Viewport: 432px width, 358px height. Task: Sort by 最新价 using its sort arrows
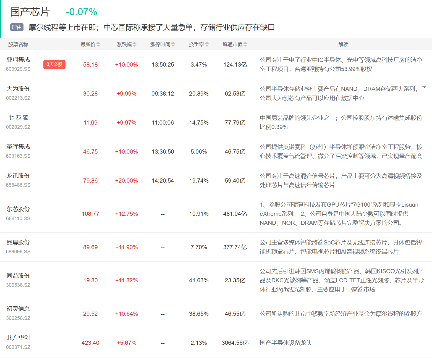[x=98, y=44]
